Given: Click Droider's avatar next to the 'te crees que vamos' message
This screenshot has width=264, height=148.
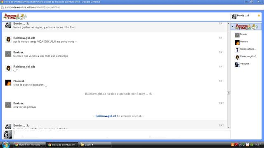Looking at the screenshot, I should 8,54.
